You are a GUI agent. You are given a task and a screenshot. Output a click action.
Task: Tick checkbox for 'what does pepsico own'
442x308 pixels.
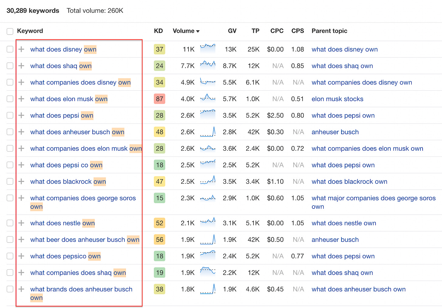point(10,256)
